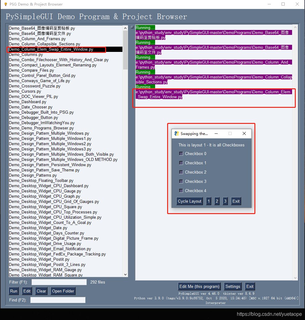Select Demo_Desktop_Widget_Postit.py

click(x=39, y=259)
